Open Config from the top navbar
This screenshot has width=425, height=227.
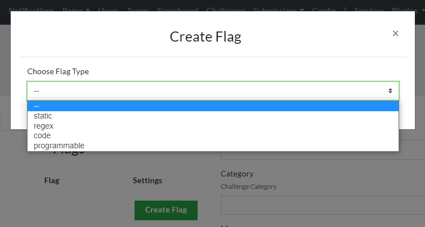click(324, 11)
